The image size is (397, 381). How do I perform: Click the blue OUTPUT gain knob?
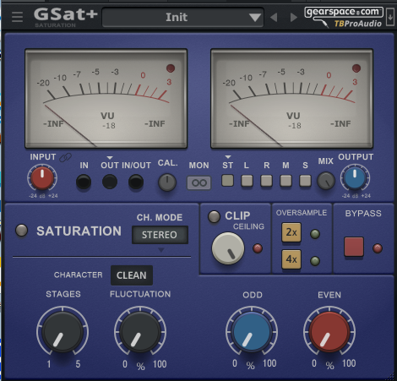tap(355, 178)
